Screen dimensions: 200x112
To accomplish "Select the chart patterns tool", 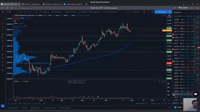I will pyautogui.click(x=3, y=34).
